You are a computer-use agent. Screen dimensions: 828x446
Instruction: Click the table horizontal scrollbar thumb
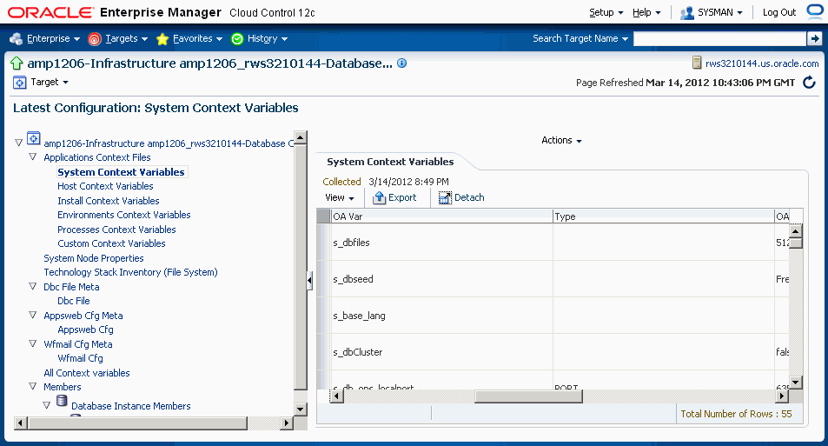point(528,396)
